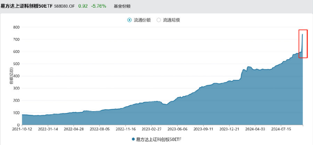Click the 2024-04-03 x-axis date label
The height and width of the screenshot is (145, 313).
tap(255, 129)
